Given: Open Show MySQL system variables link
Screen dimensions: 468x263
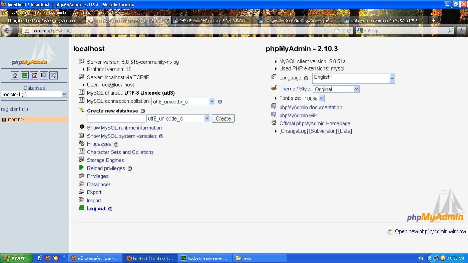Looking at the screenshot, I should [122, 136].
